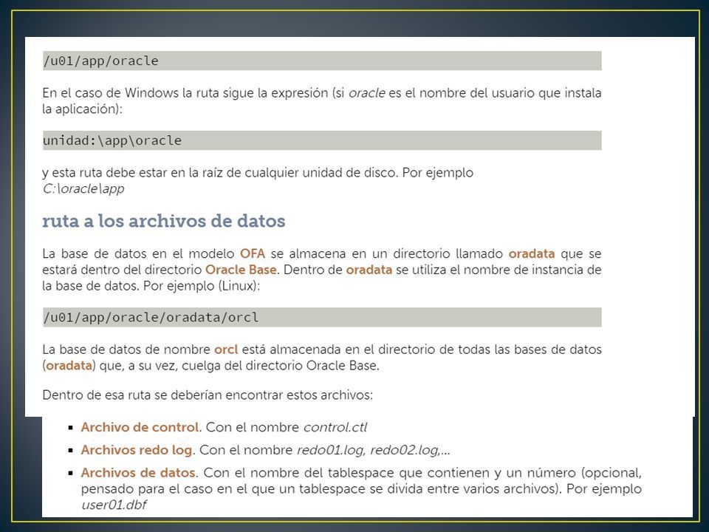Click the italic path C:\oracle\app
Screen dimensions: 709x532
click(x=83, y=188)
